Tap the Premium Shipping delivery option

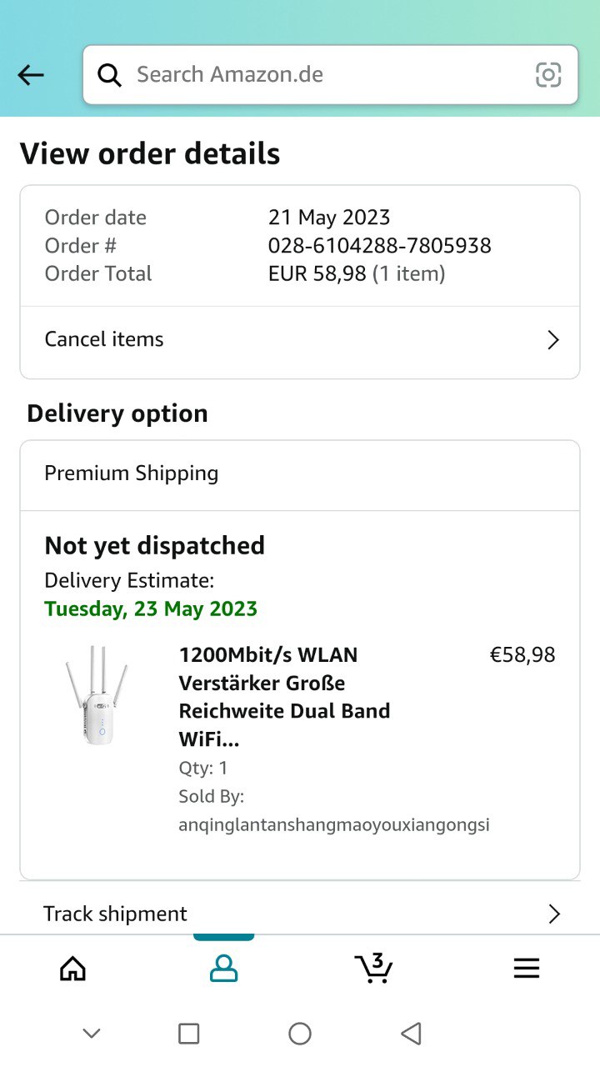point(132,473)
